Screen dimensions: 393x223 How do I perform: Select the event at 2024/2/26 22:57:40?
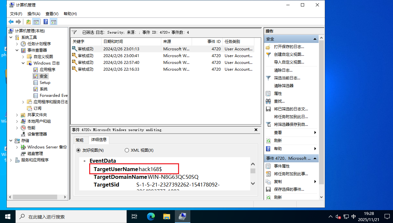[x=162, y=63]
